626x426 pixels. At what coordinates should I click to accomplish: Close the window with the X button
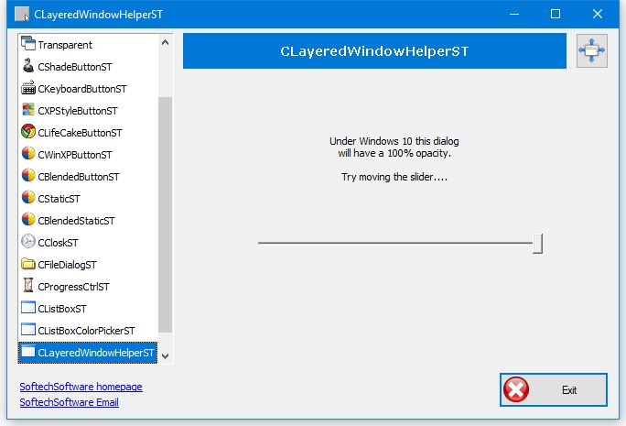[x=598, y=14]
